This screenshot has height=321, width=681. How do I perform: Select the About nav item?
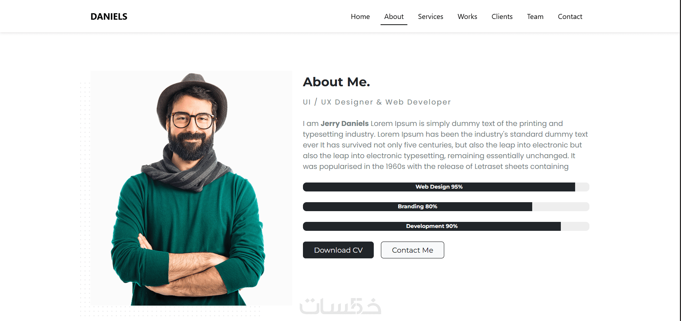point(394,16)
